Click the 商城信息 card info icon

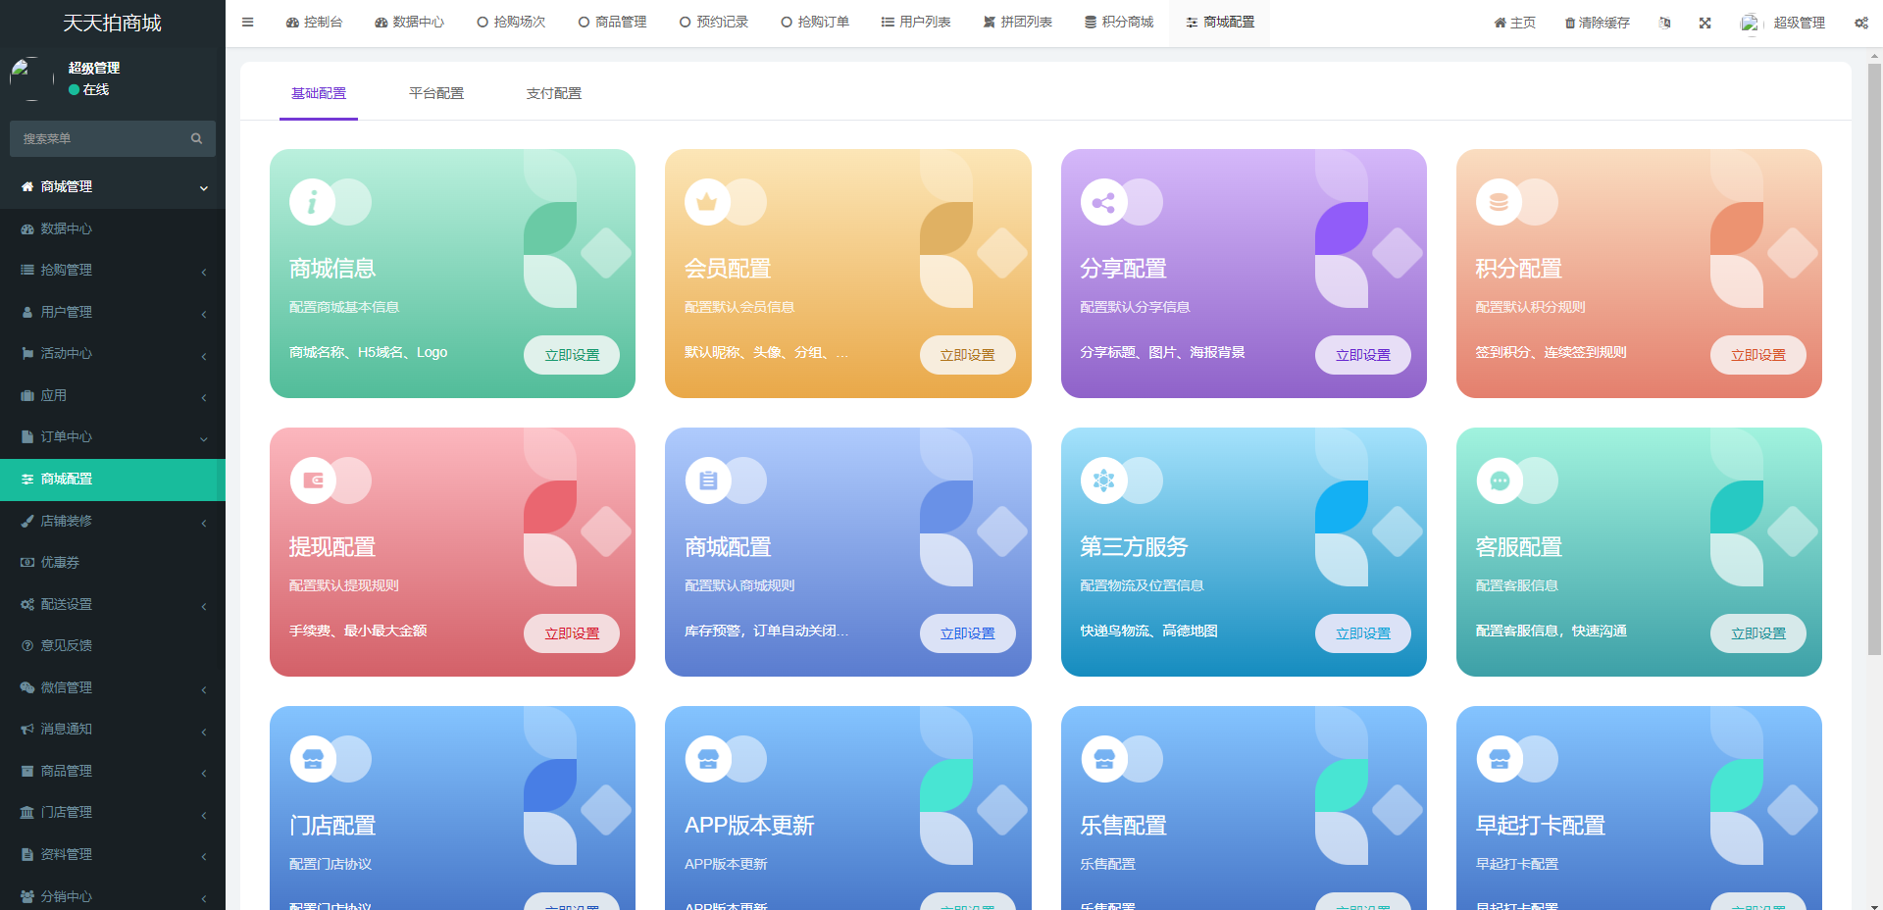pyautogui.click(x=312, y=202)
